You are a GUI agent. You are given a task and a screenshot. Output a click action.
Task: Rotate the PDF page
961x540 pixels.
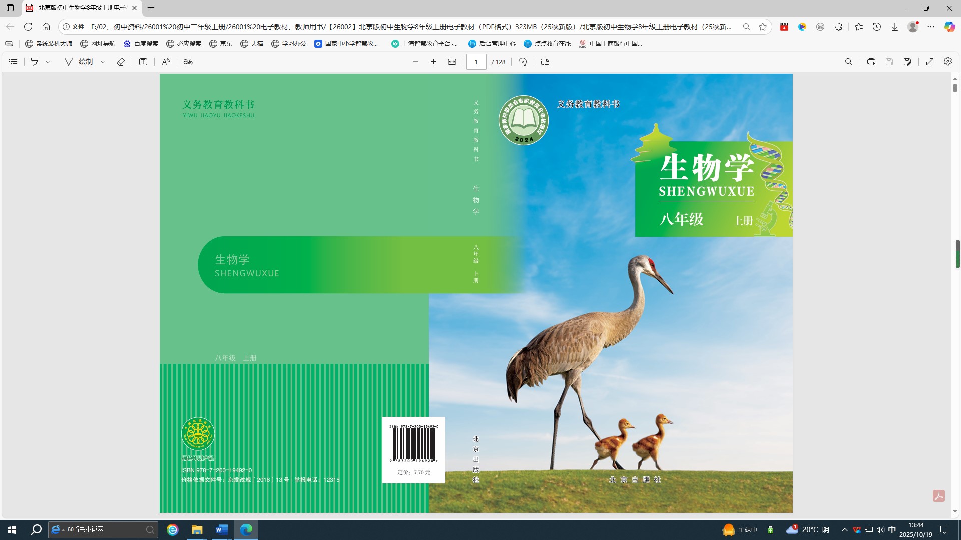pyautogui.click(x=523, y=62)
